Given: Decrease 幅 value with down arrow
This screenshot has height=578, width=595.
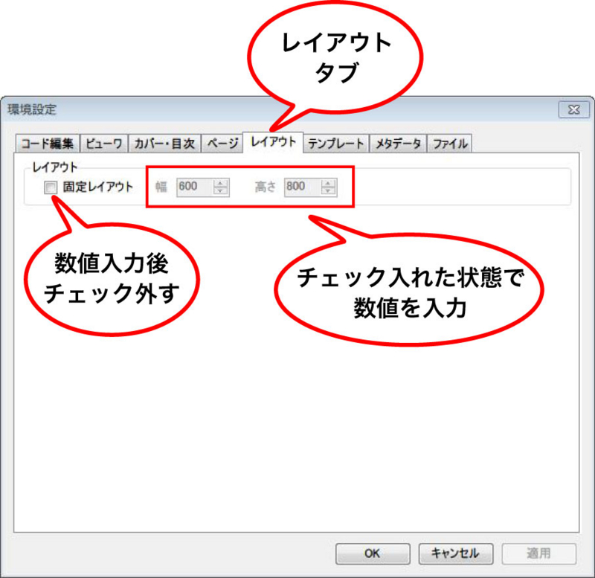Looking at the screenshot, I should [221, 191].
